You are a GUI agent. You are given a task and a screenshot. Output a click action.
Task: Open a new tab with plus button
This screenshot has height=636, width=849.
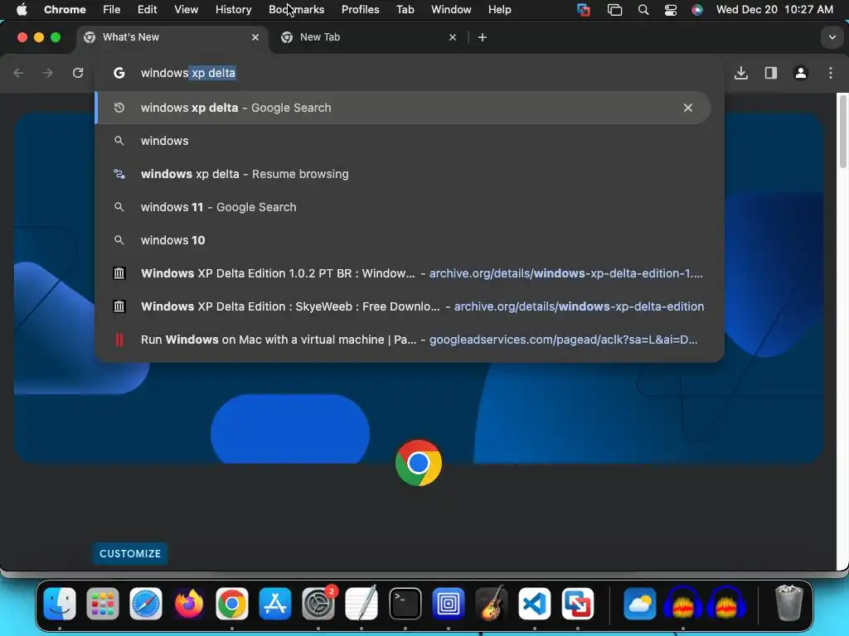tap(483, 37)
